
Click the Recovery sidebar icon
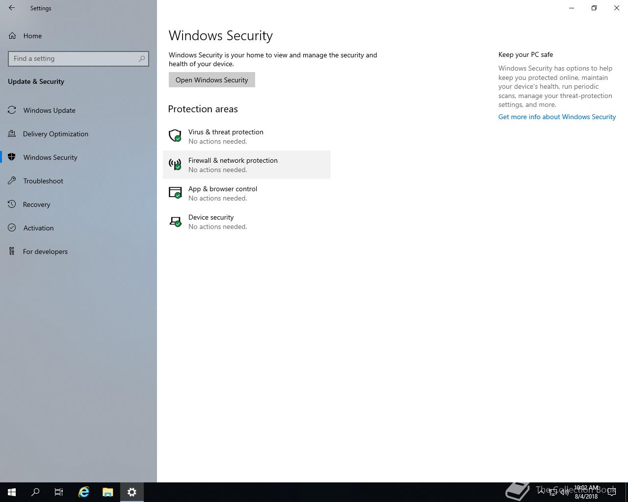(12, 204)
